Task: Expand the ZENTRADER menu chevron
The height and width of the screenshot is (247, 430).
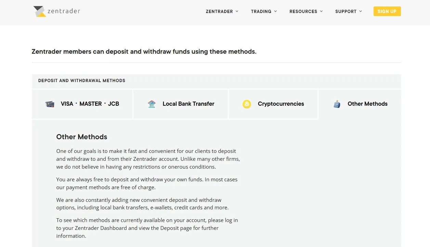Action: tap(237, 11)
